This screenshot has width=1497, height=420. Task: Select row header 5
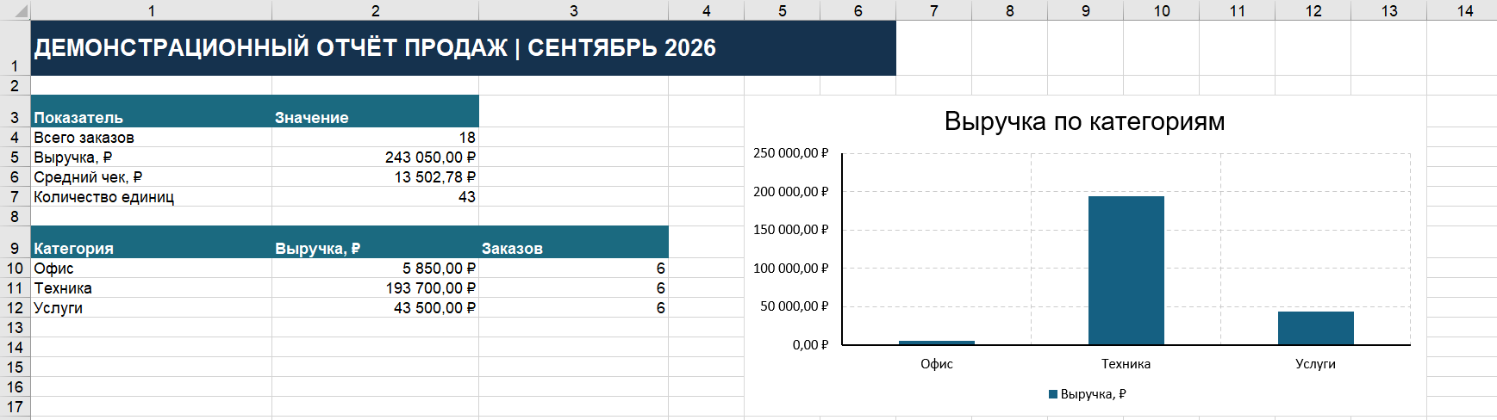[x=15, y=157]
